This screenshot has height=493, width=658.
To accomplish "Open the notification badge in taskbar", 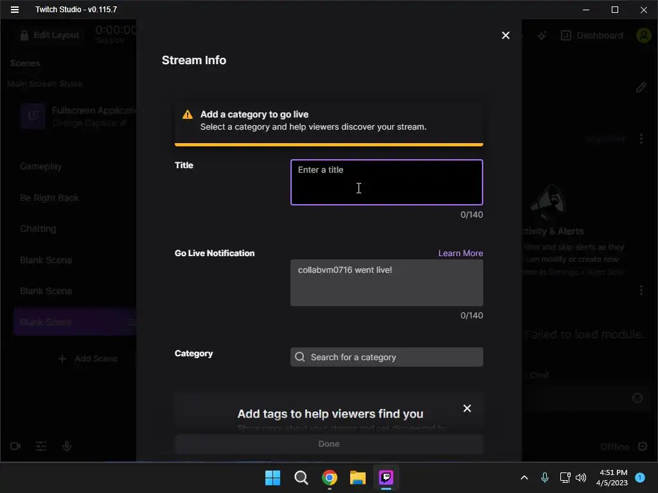I will coord(640,478).
